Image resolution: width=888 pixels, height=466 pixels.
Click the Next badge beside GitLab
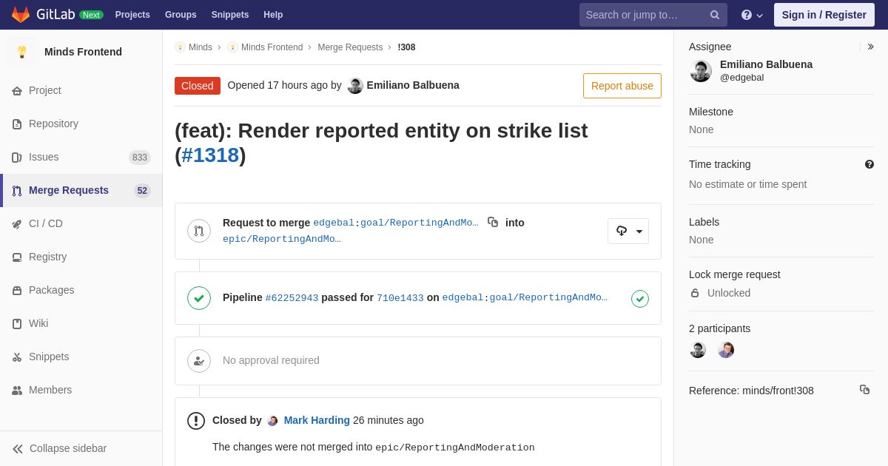91,15
